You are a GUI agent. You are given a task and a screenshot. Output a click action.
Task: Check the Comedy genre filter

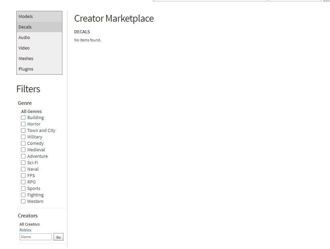point(23,143)
